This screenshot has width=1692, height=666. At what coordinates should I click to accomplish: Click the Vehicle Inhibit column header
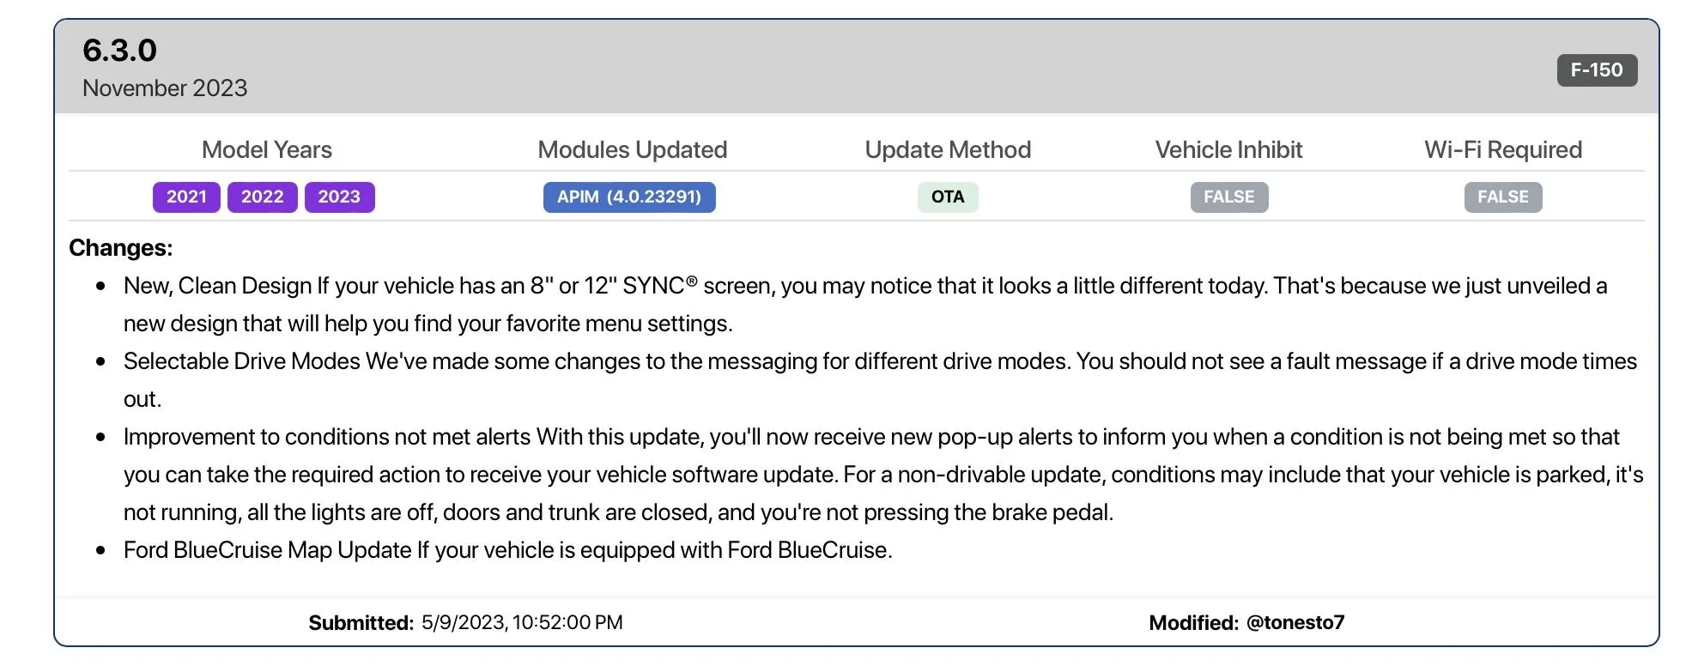click(x=1228, y=149)
